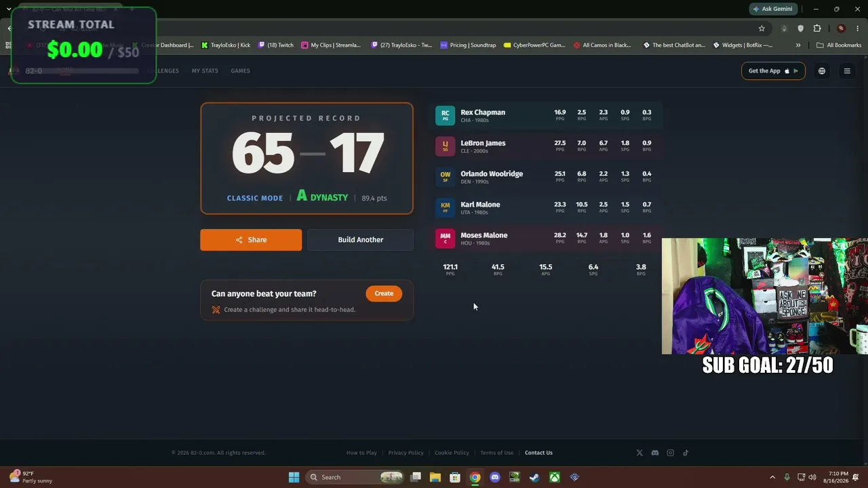Image resolution: width=868 pixels, height=488 pixels.
Task: Open the Discord link in site footer
Action: 655,453
